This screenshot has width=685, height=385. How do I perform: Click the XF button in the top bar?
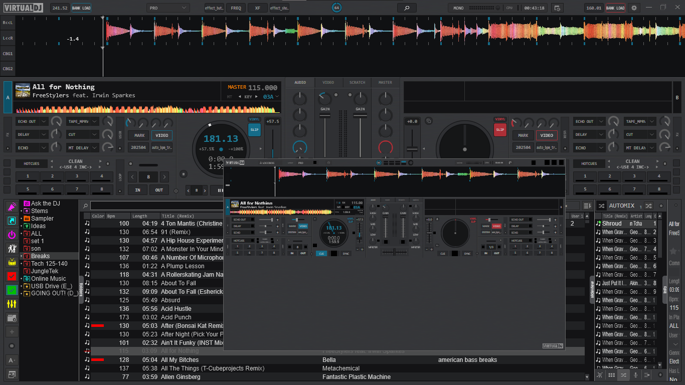pyautogui.click(x=257, y=8)
